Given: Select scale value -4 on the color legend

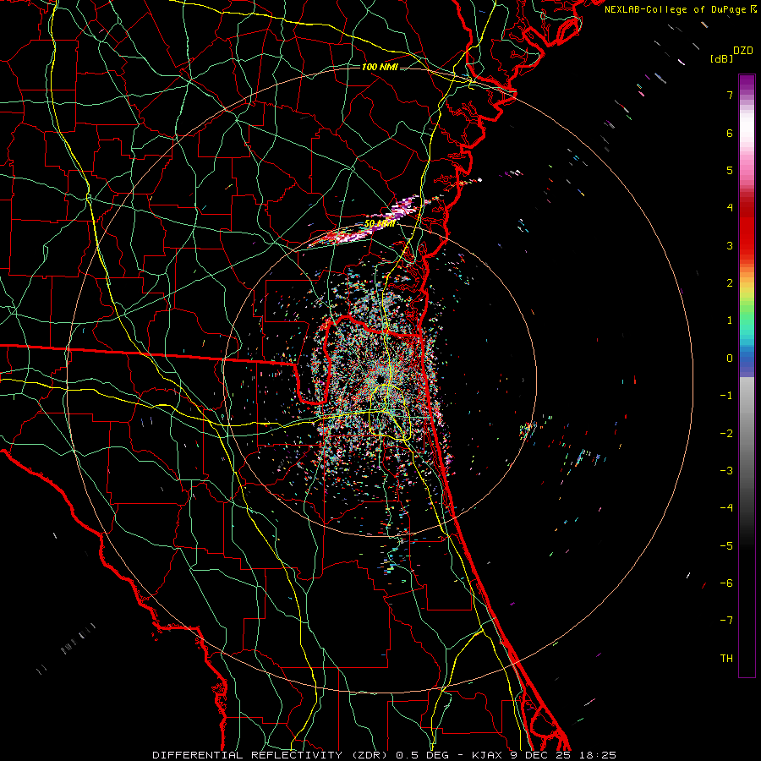Looking at the screenshot, I should pos(726,508).
